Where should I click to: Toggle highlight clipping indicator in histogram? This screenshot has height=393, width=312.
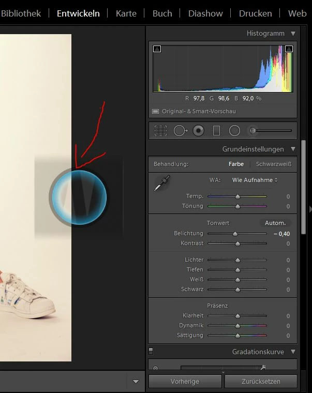click(x=289, y=49)
